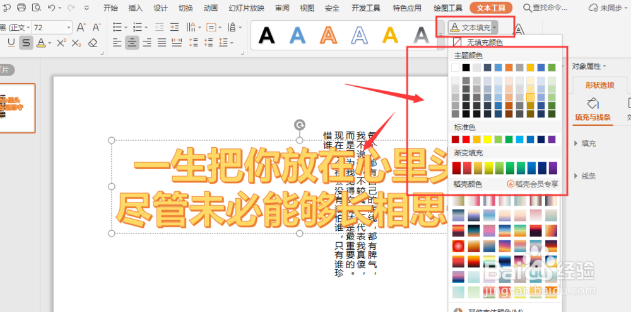Image resolution: width=631 pixels, height=312 pixels.
Task: Expand the 线条 section
Action: tap(586, 175)
